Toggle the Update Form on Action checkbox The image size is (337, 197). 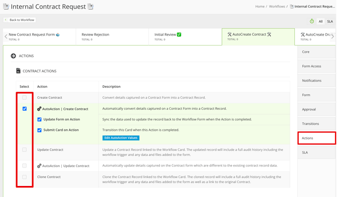pyautogui.click(x=39, y=119)
